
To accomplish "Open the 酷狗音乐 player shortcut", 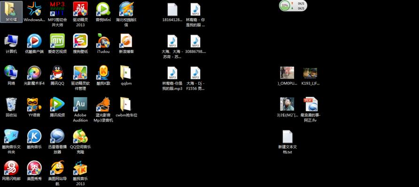I will 34,139.
